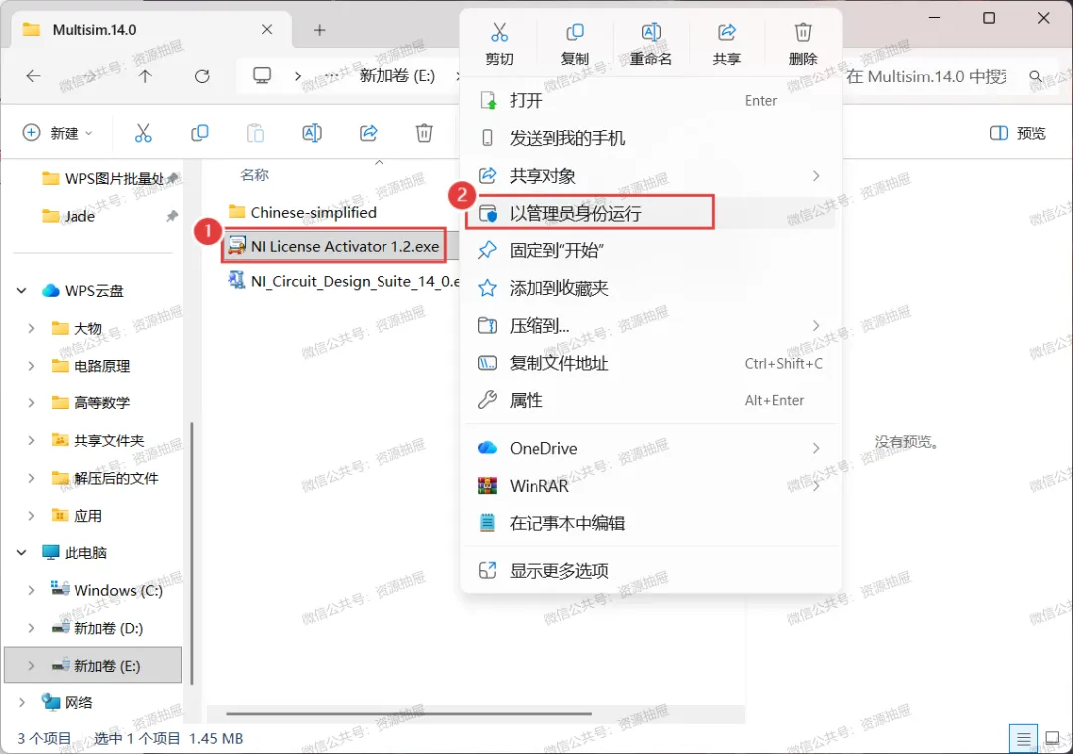Choose 显示更多选项 entry

(650, 570)
